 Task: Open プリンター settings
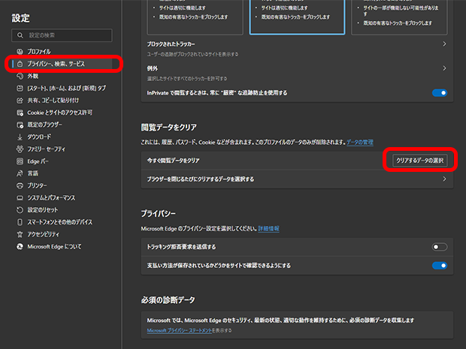[37, 185]
